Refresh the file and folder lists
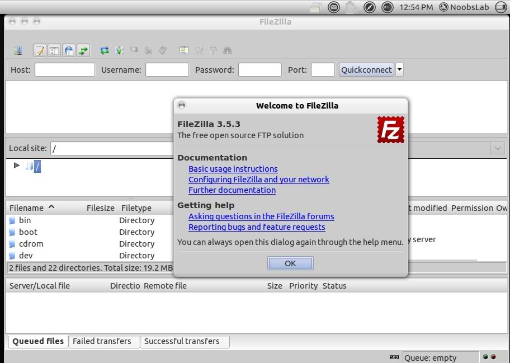This screenshot has height=363, width=510. (105, 50)
